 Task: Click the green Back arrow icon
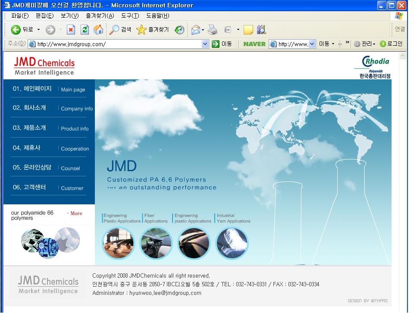pos(16,29)
